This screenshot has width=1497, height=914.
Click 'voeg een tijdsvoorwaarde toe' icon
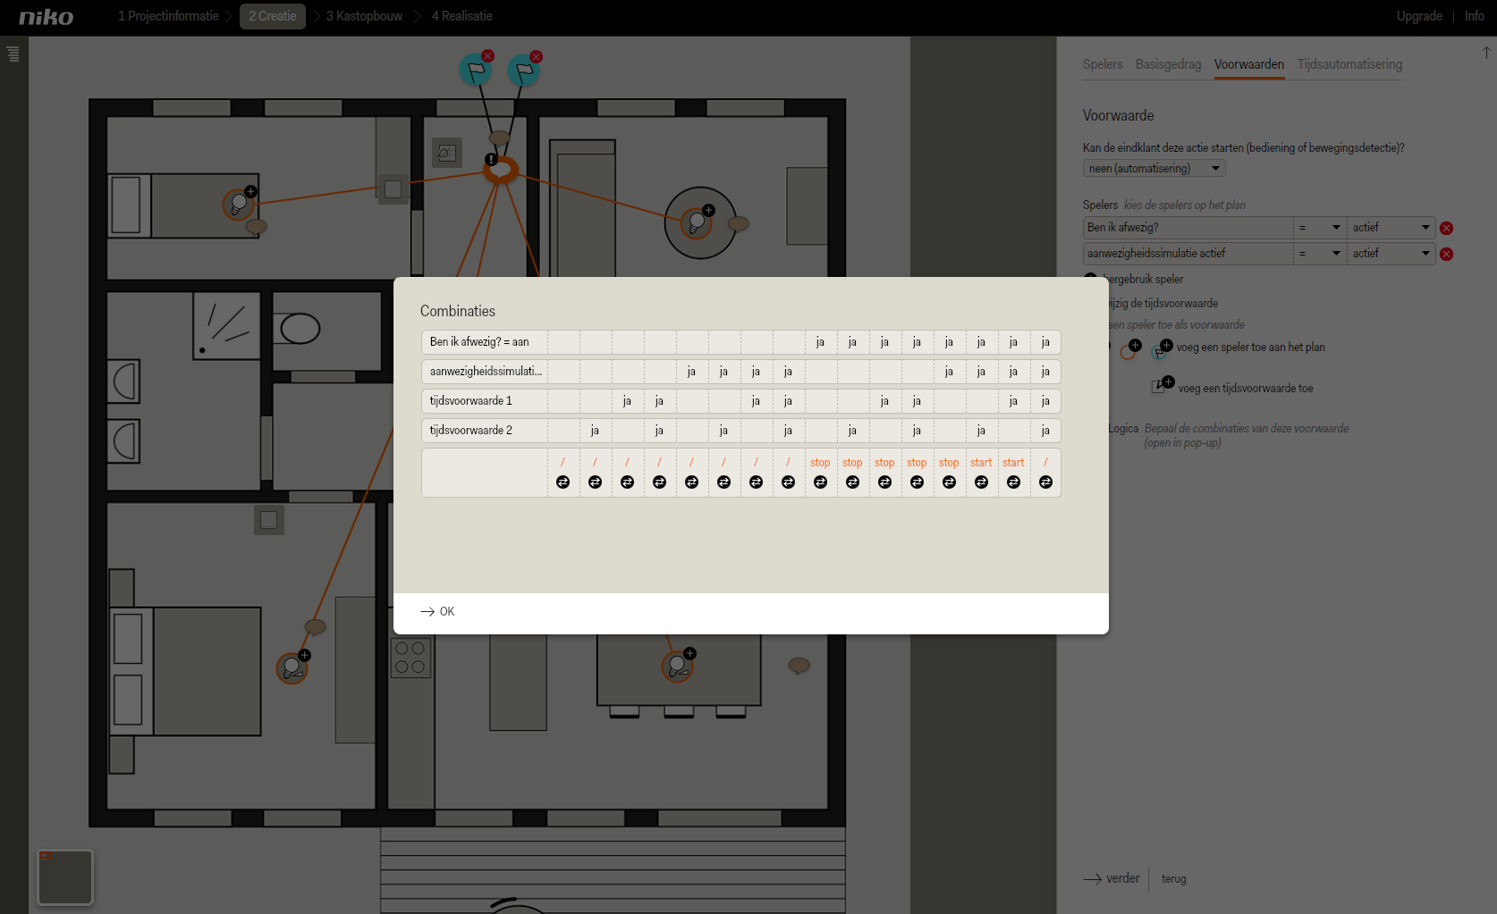1162,384
